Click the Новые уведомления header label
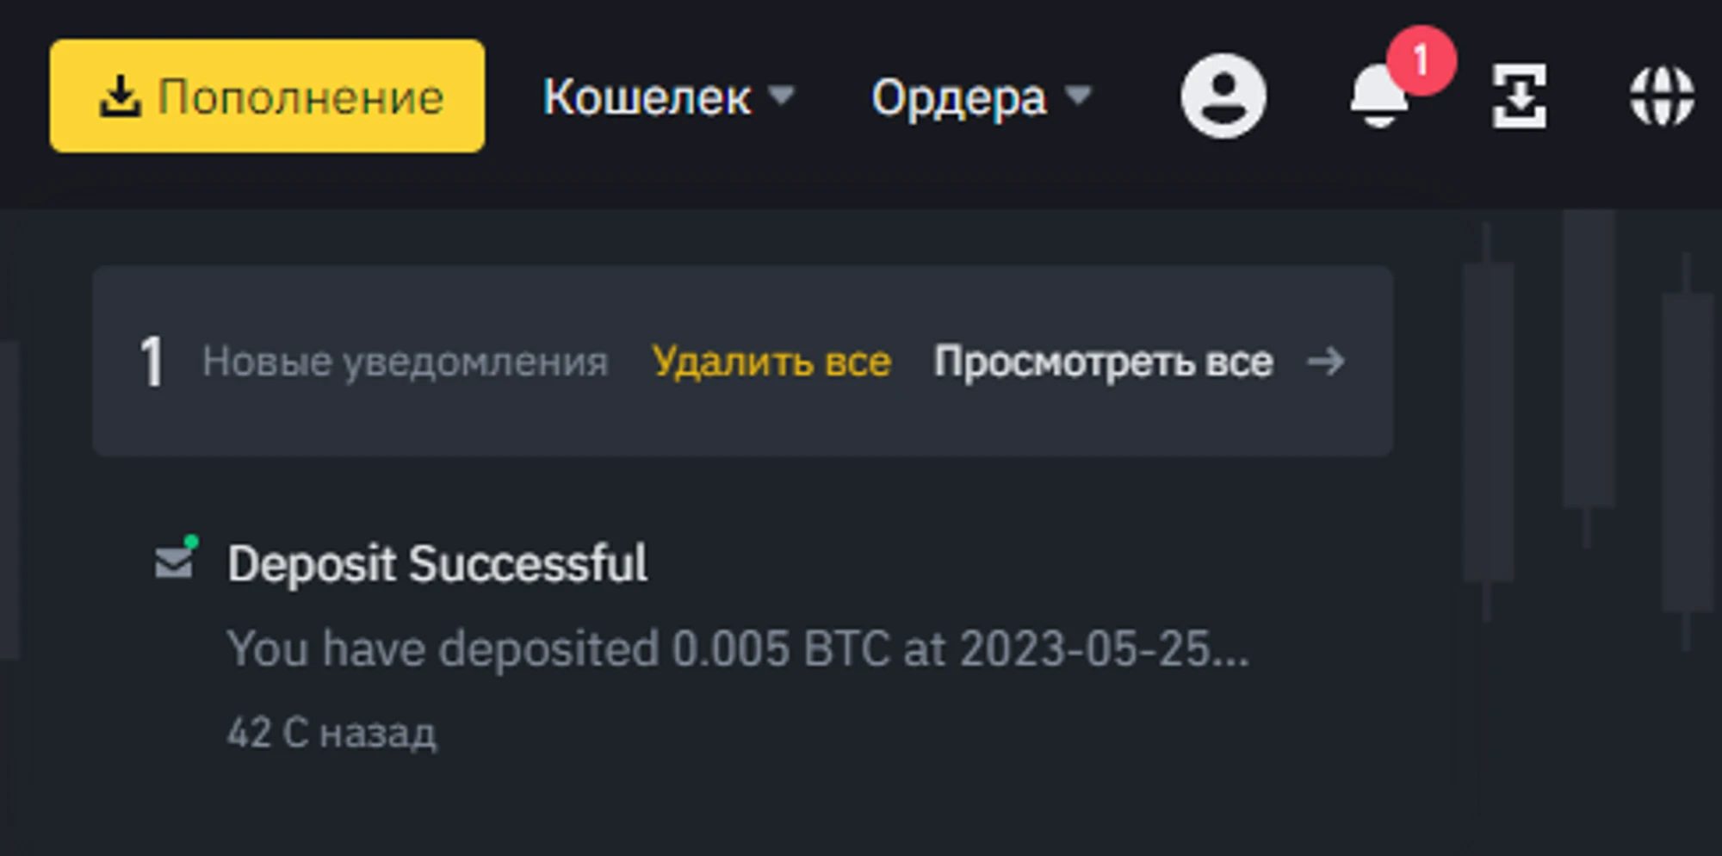Viewport: 1722px width, 856px height. tap(405, 362)
